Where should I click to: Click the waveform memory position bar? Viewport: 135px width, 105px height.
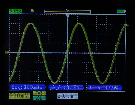tap(67, 12)
